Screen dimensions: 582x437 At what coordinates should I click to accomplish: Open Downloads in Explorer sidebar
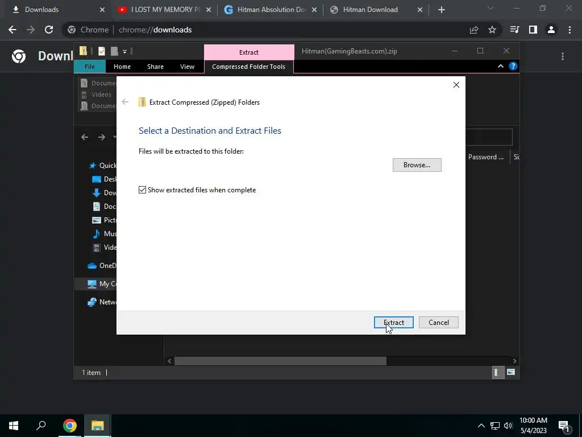(x=104, y=192)
